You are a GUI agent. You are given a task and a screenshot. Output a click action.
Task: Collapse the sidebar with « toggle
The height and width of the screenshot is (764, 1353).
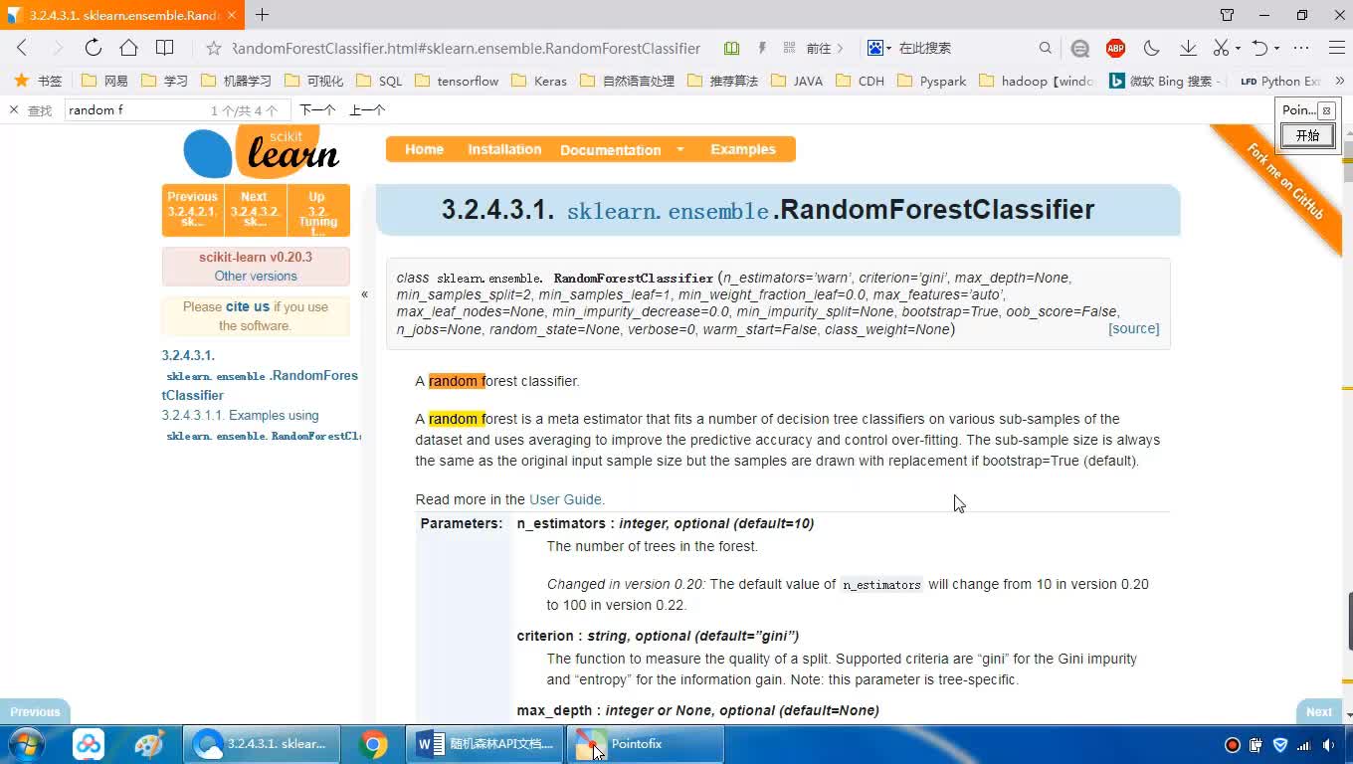364,293
